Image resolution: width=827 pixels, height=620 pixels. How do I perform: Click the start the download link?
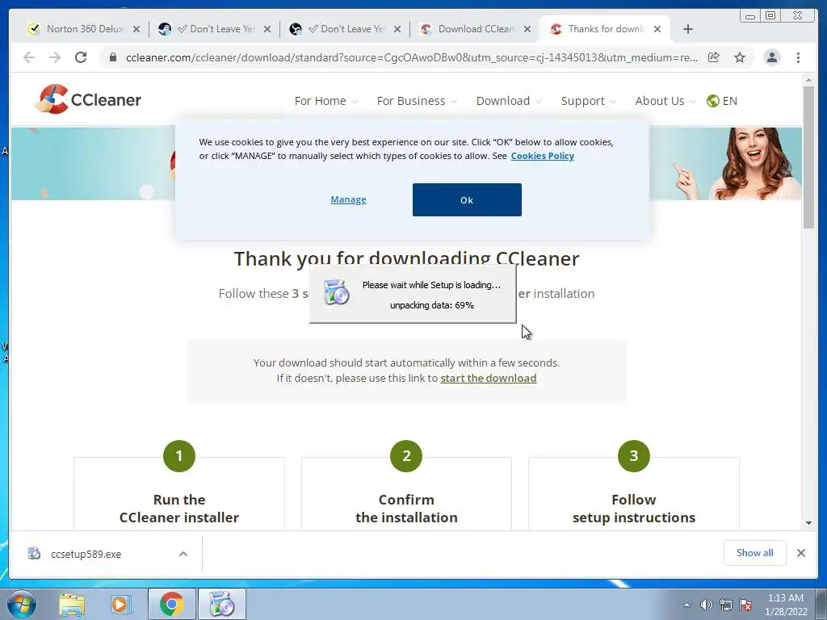pyautogui.click(x=489, y=378)
